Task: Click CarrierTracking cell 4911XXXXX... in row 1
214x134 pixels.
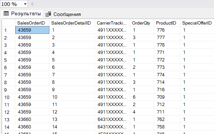Action: coord(113,30)
